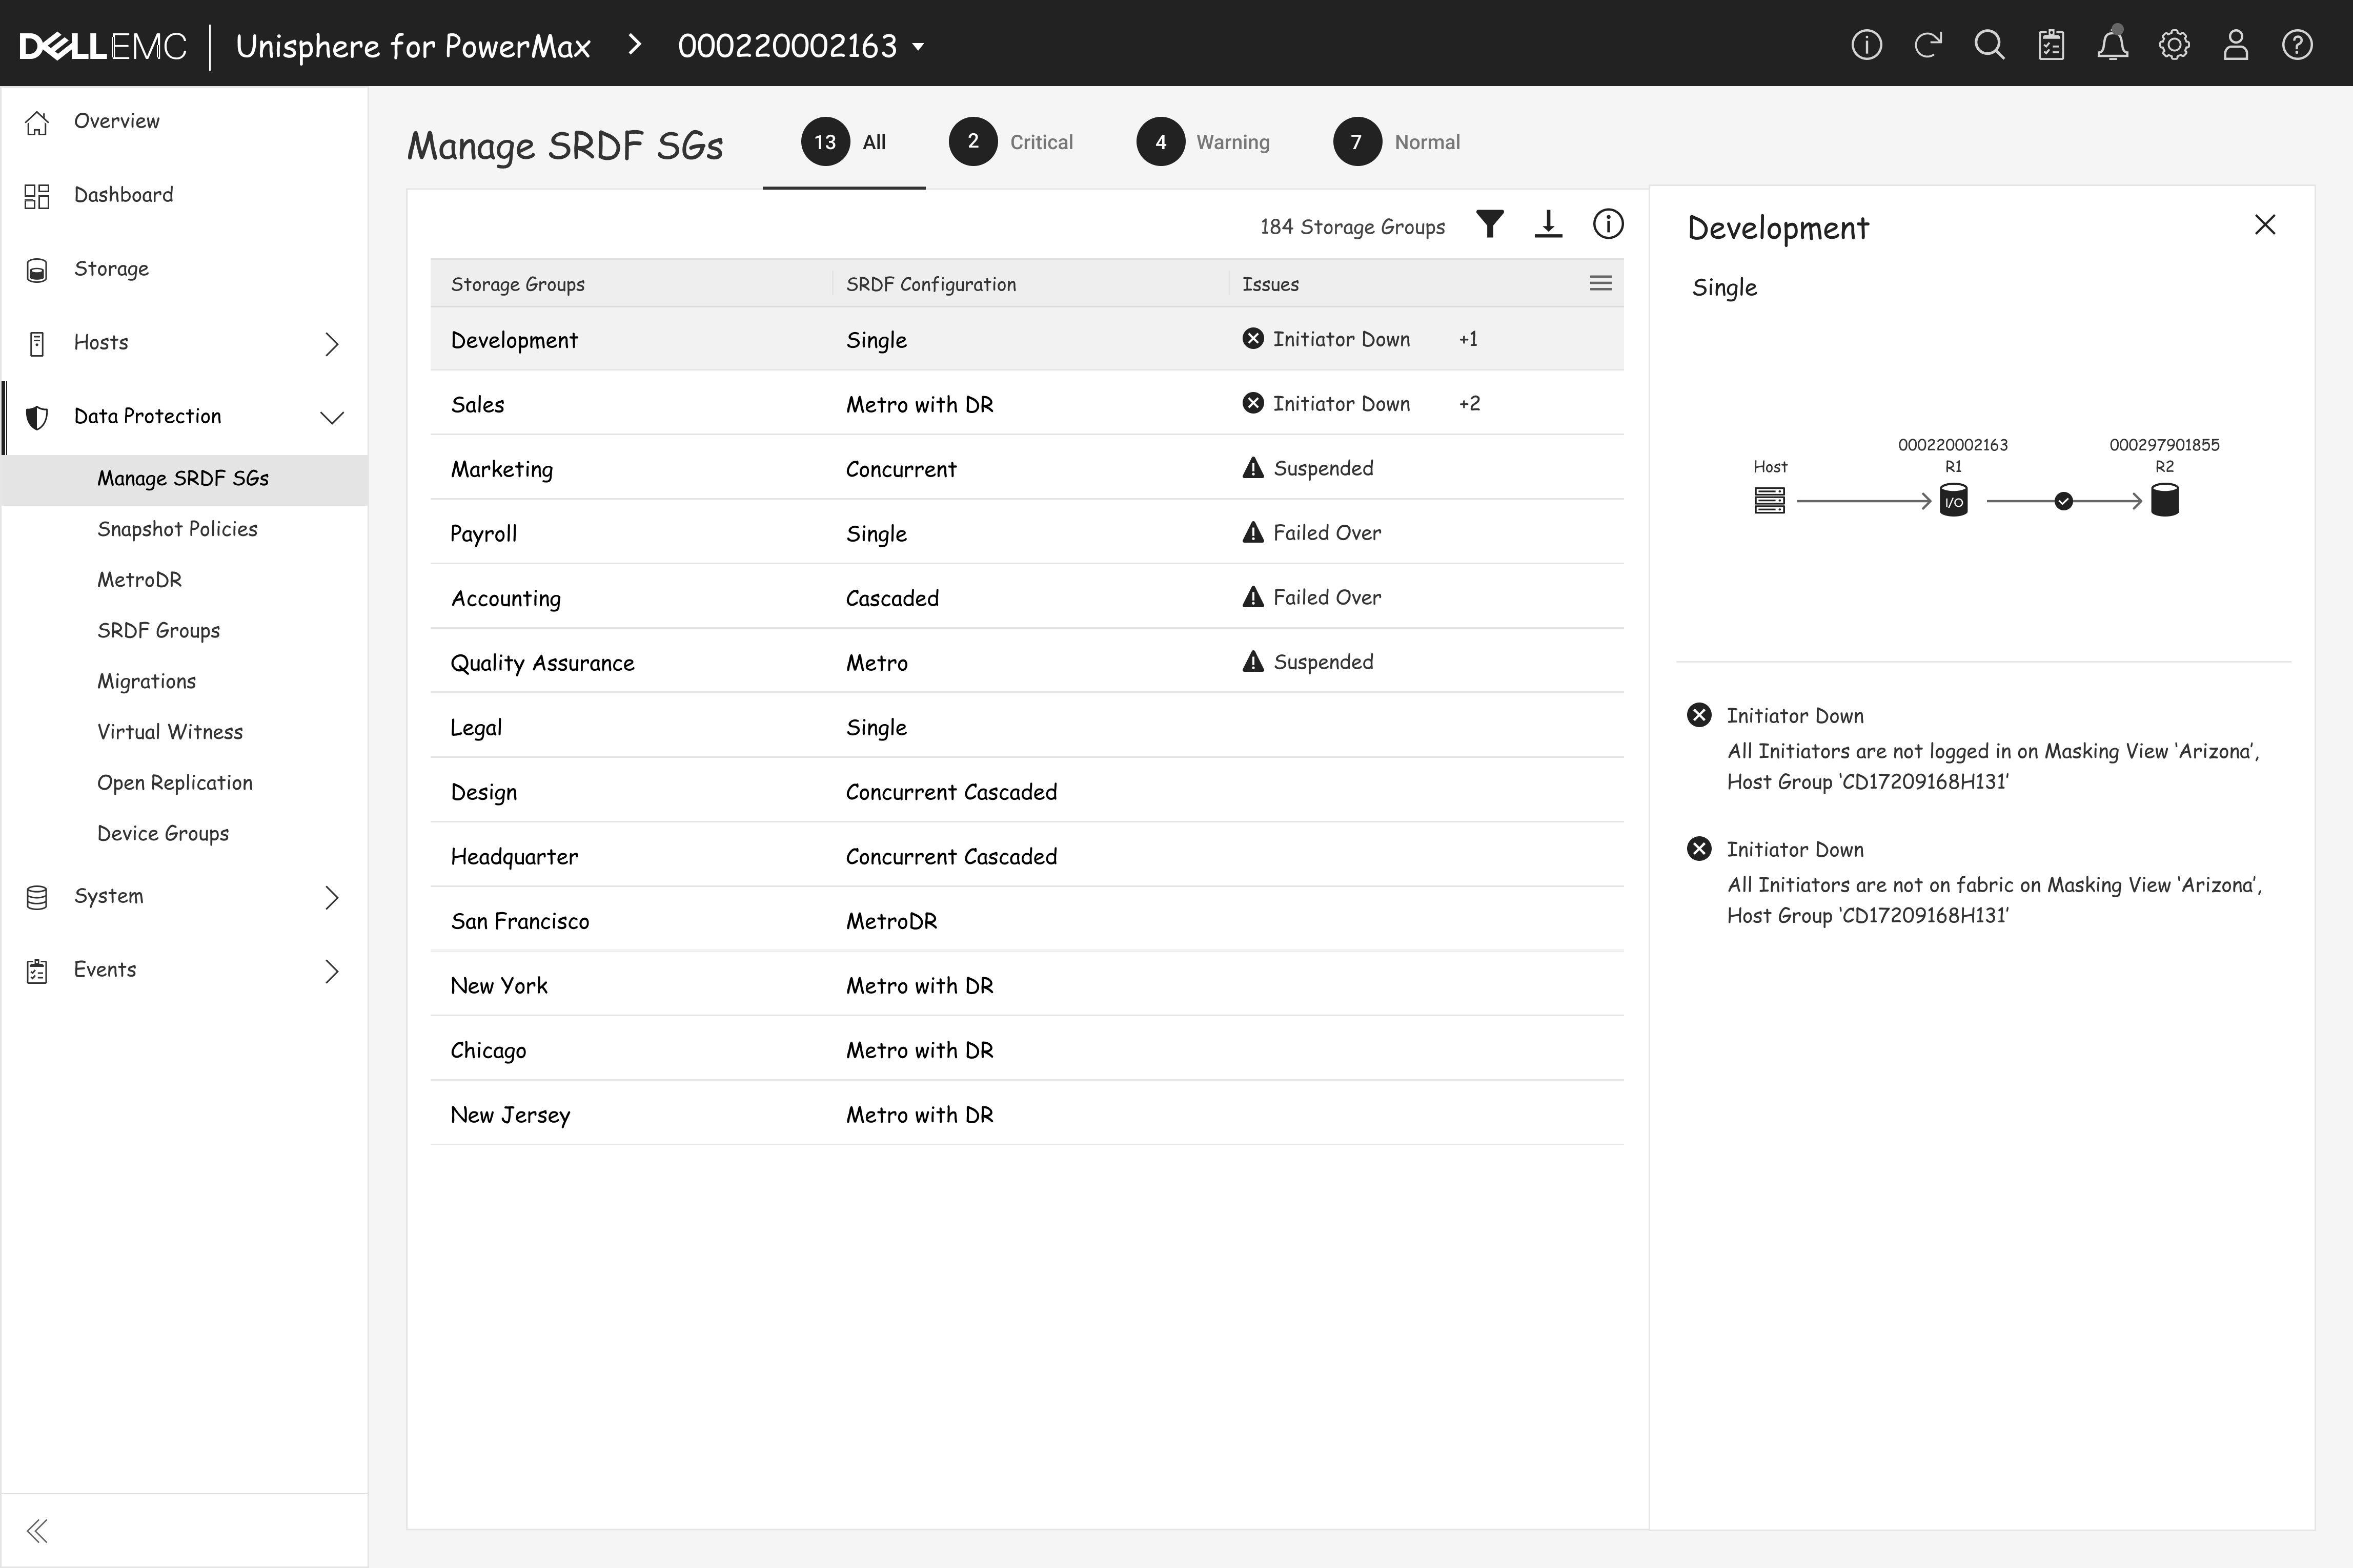Image resolution: width=2353 pixels, height=1568 pixels.
Task: Open the jobs list clipboard icon
Action: point(2051,45)
